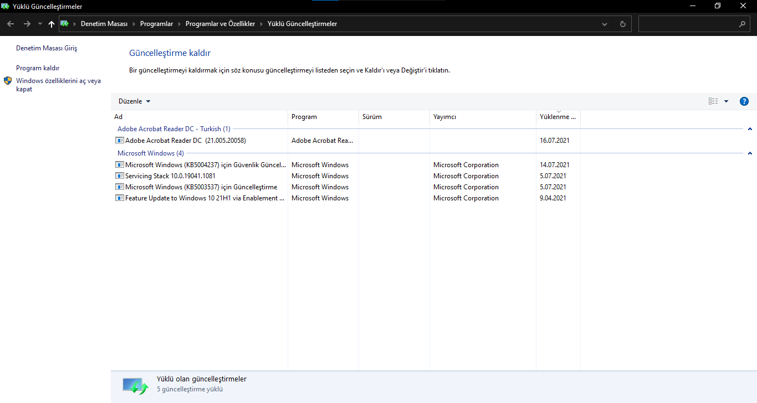The image size is (757, 403).
Task: Open the Düzenle menu
Action: 134,101
